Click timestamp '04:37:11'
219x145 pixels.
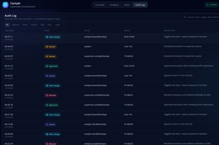click(x=9, y=37)
